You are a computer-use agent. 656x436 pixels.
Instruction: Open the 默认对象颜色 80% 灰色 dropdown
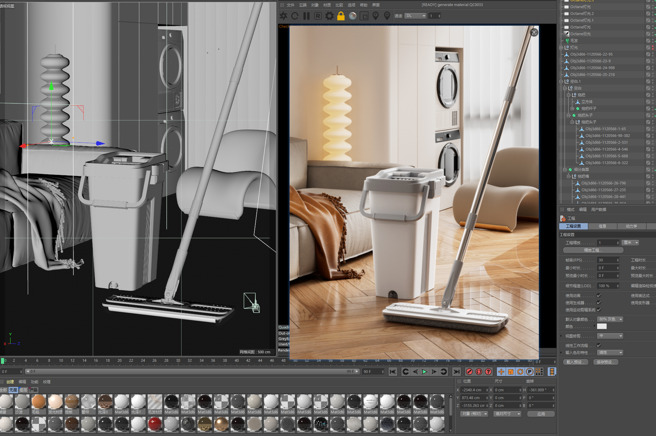click(610, 319)
